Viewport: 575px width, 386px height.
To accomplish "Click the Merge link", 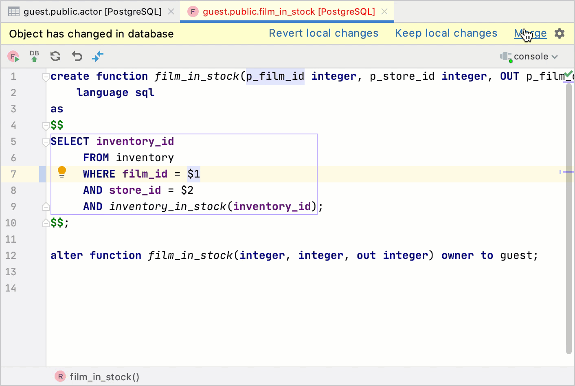I will pyautogui.click(x=530, y=33).
